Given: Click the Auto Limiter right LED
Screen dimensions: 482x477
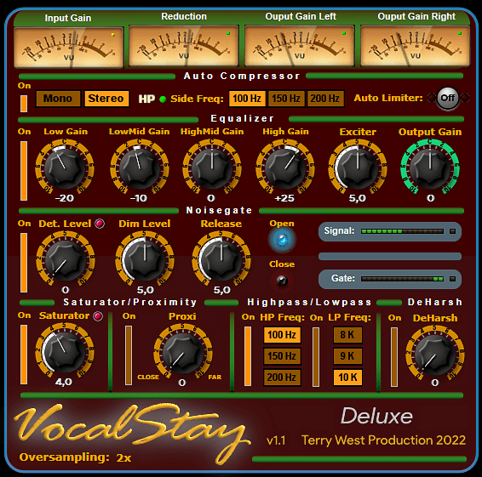Looking at the screenshot, I should [465, 98].
